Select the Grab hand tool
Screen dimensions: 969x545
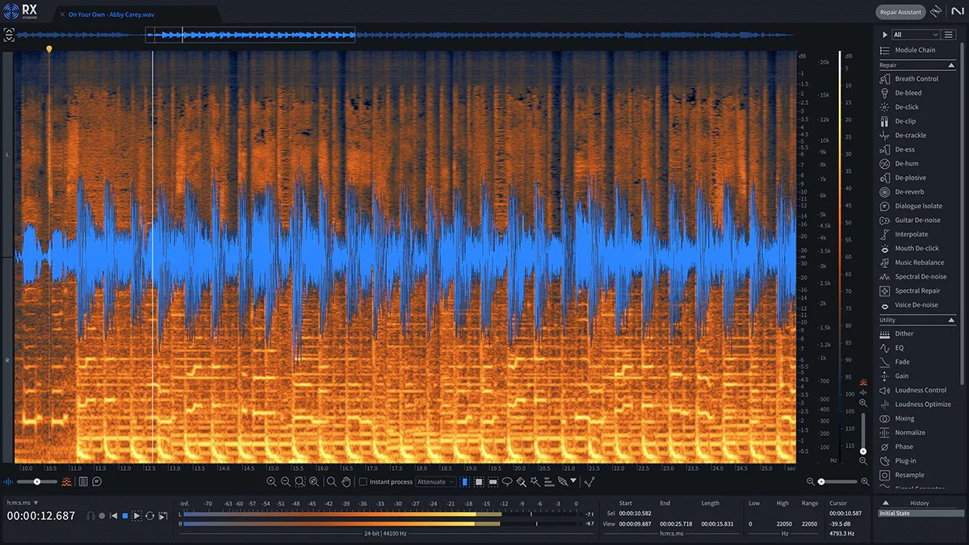tap(346, 480)
